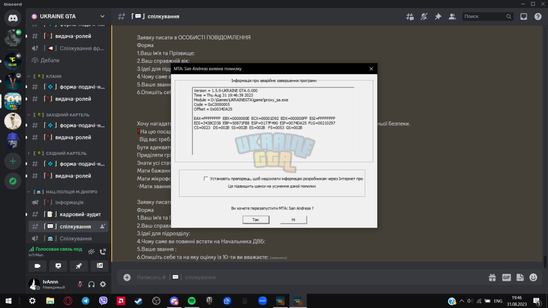Screen dimensions: 548x308
Task: Open the sticker picker
Action: tap(520, 277)
